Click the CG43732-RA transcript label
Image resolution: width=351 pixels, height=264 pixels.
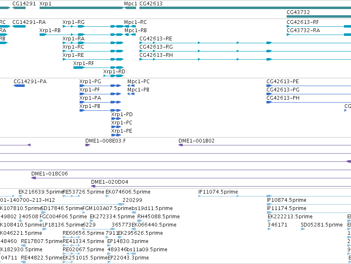tap(303, 30)
